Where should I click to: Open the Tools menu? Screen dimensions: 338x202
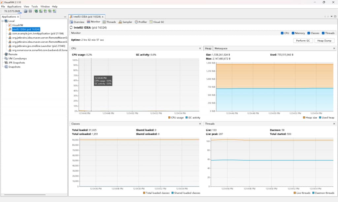tap(35, 6)
